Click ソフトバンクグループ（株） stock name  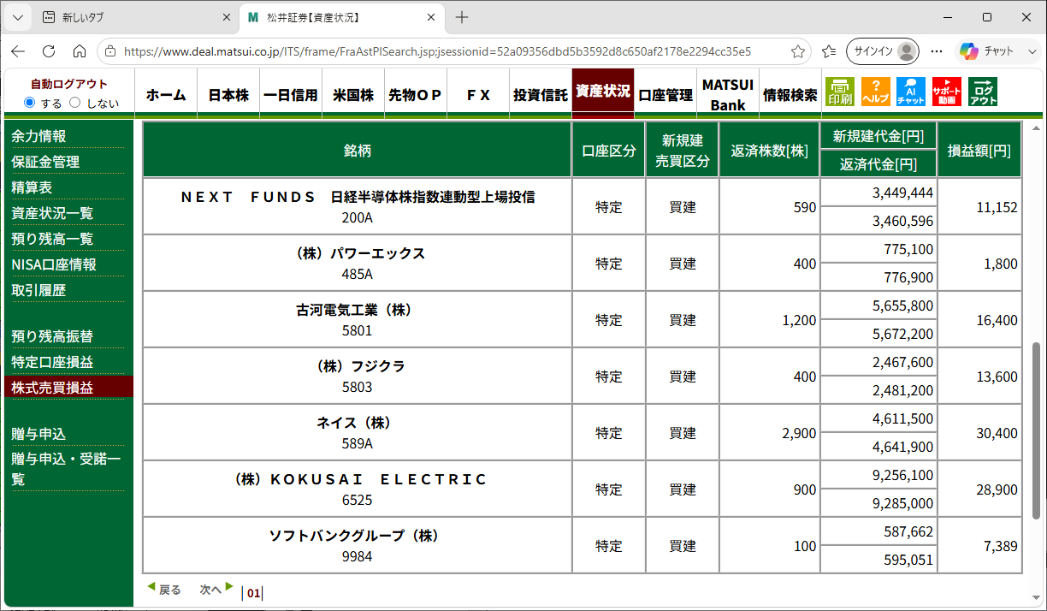click(x=357, y=536)
